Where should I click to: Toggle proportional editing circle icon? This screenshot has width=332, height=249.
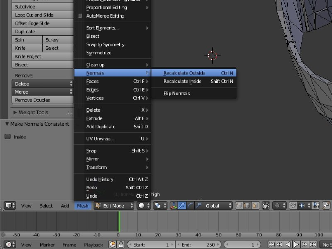click(x=279, y=206)
